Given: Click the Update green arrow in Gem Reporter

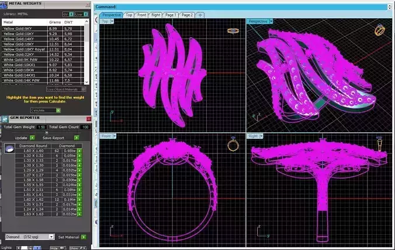Looking at the screenshot, I should coord(32,138).
